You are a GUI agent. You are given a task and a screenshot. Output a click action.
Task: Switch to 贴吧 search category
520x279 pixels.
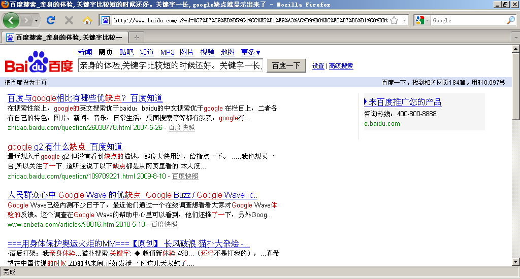click(x=126, y=52)
